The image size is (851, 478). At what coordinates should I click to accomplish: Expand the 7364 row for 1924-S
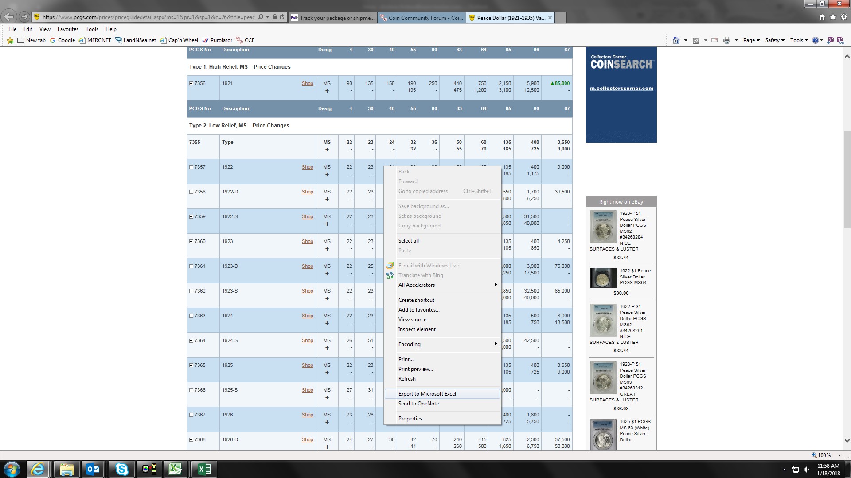click(191, 340)
